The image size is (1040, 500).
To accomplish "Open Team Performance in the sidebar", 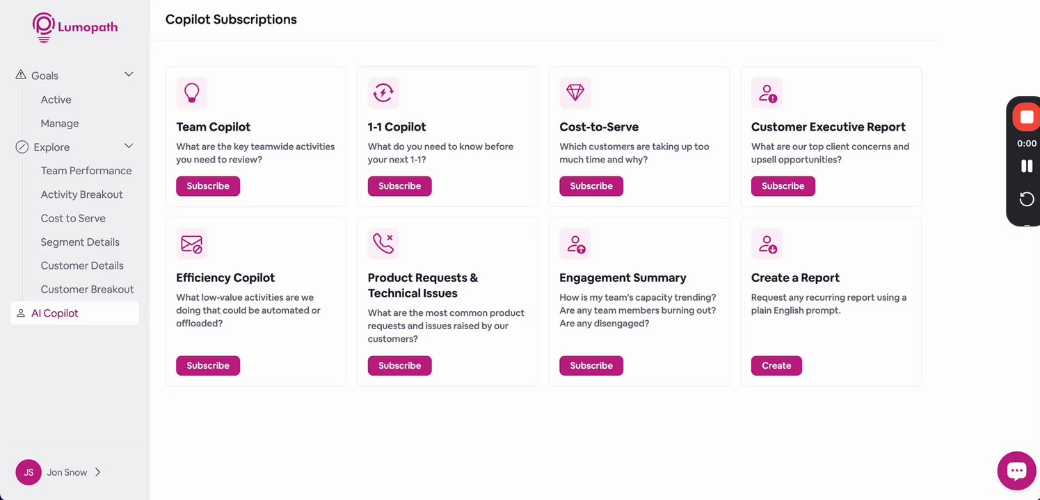I will (86, 171).
